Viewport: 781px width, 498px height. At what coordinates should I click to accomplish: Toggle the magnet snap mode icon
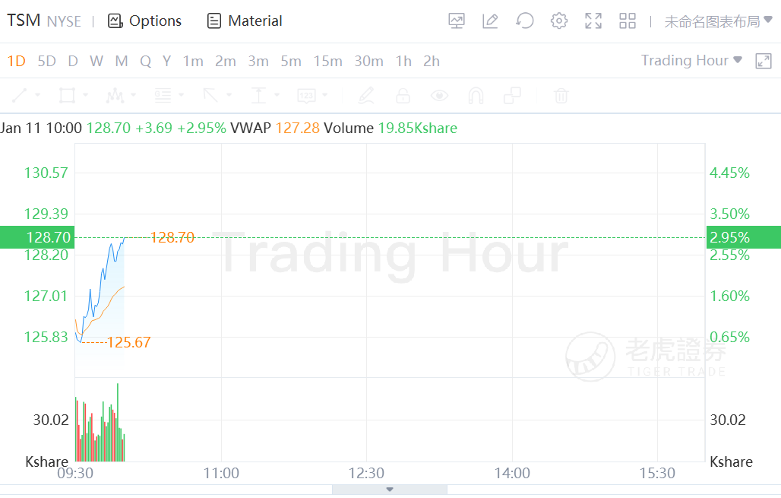pyautogui.click(x=476, y=96)
